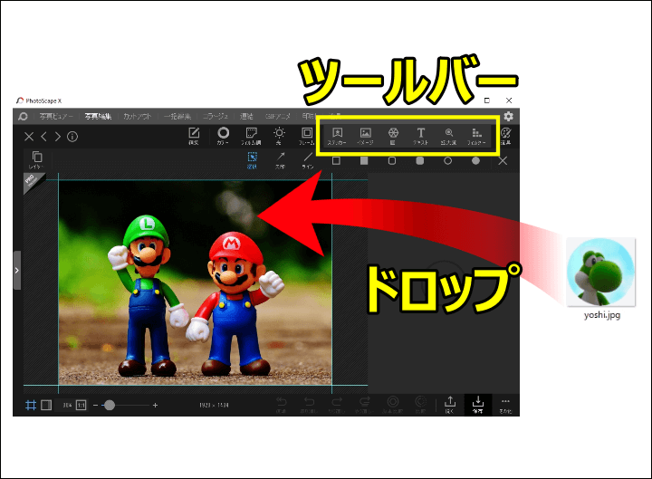652x479 pixels.
Task: Click the 開く (Open) upload button
Action: tap(450, 405)
